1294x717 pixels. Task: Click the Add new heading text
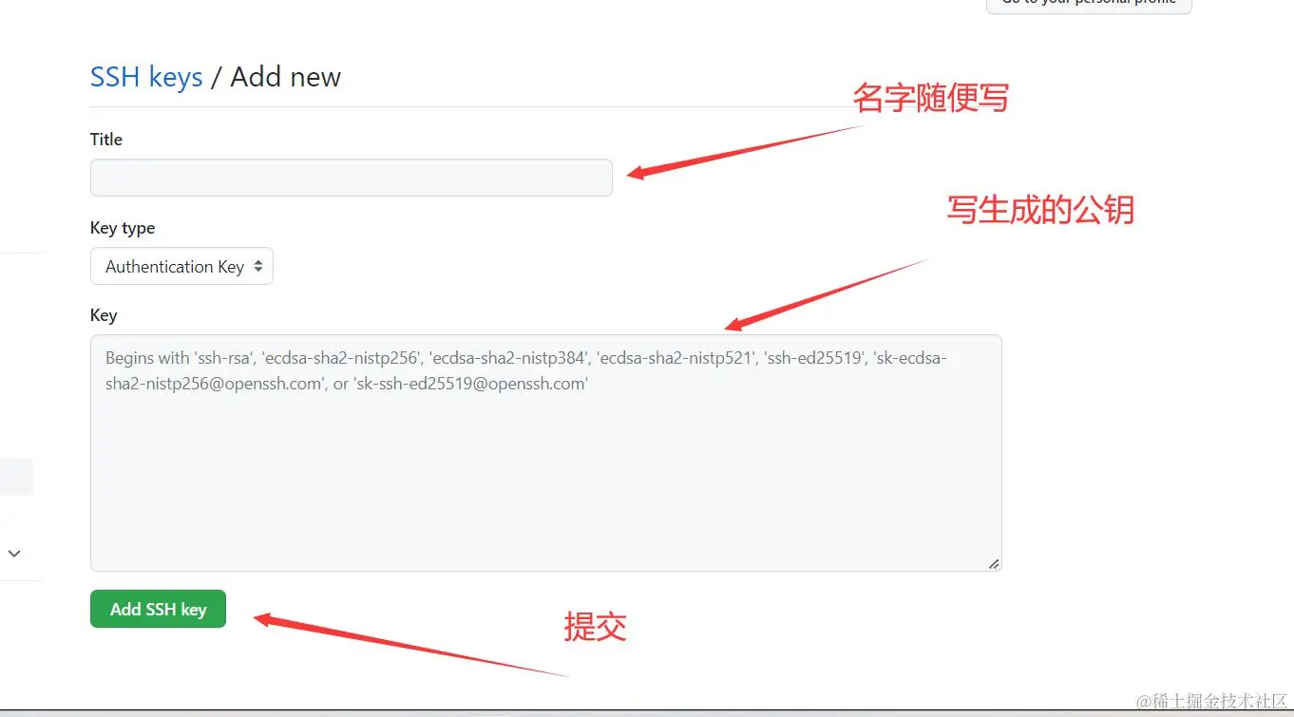click(285, 77)
